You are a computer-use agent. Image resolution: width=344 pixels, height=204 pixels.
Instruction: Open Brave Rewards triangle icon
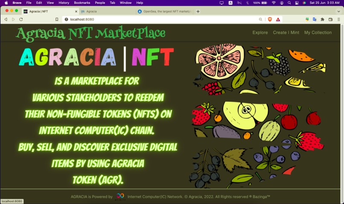[x=278, y=19]
